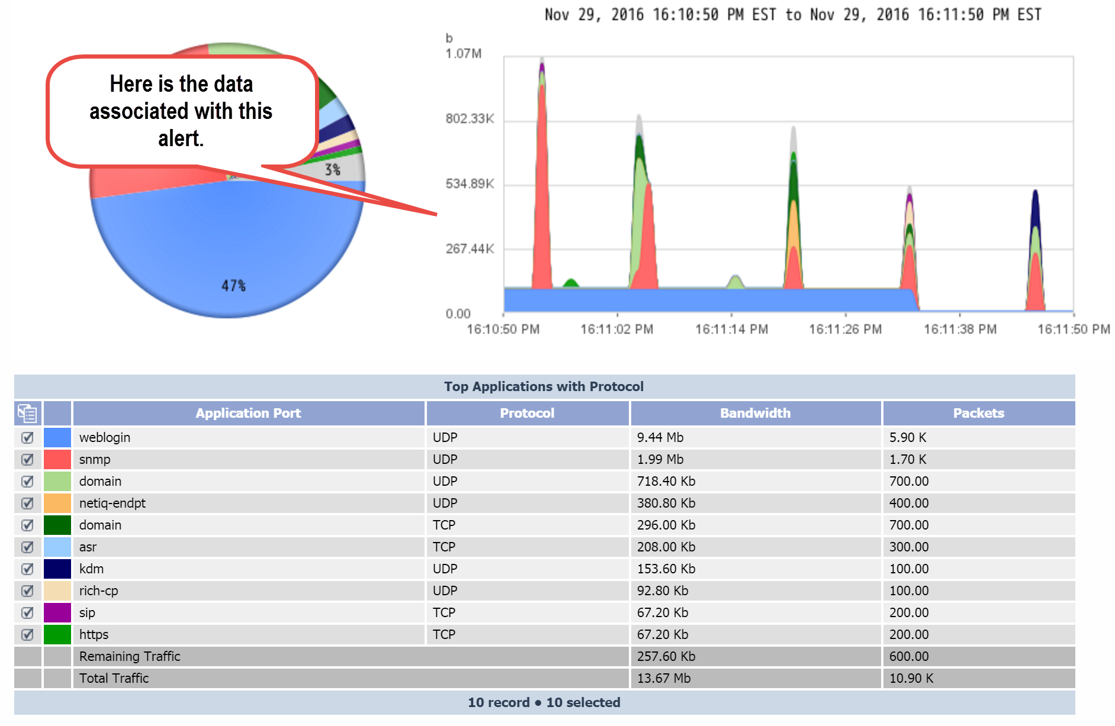Image resolution: width=1115 pixels, height=726 pixels.
Task: Click the kdm application name
Action: 91,569
